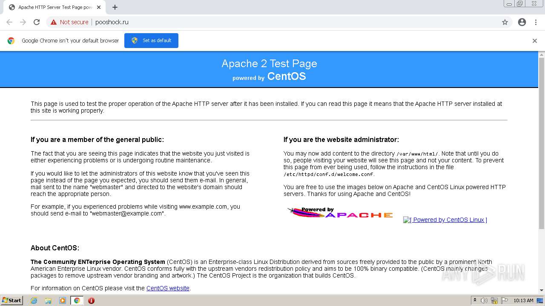Open the Windows Start menu
Image resolution: width=545 pixels, height=306 pixels.
pos(11,300)
